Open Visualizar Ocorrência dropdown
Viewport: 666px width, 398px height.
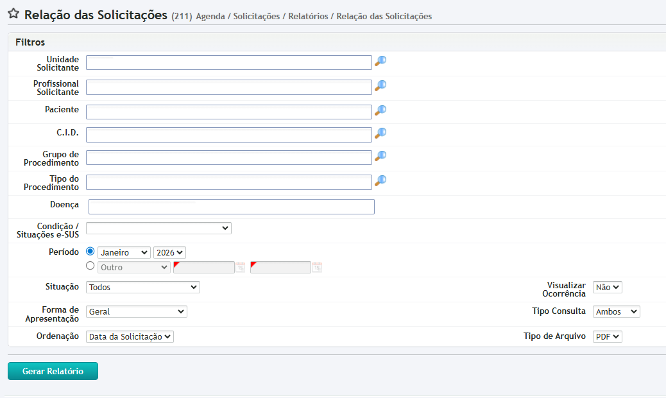coord(607,287)
